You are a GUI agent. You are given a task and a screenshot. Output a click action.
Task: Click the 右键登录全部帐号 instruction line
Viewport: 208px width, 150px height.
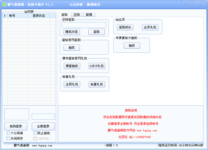[133, 124]
